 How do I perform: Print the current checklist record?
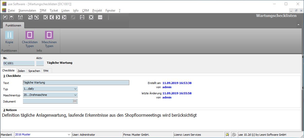click(20, 17)
